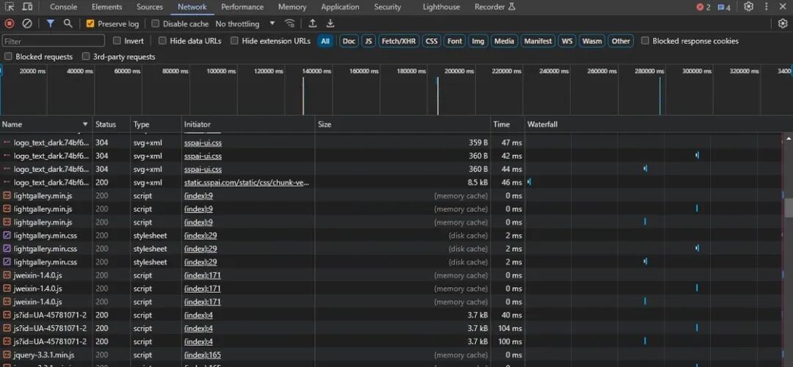Image resolution: width=793 pixels, height=367 pixels.
Task: Click script icon of first lightgallery.min.js row
Action: click(7, 196)
